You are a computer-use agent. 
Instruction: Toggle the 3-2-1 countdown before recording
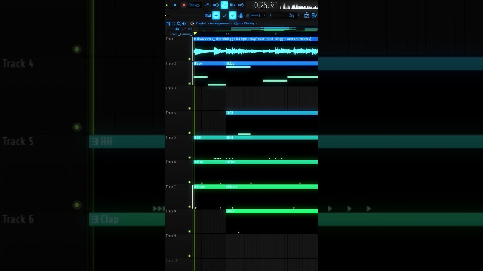tap(224, 5)
